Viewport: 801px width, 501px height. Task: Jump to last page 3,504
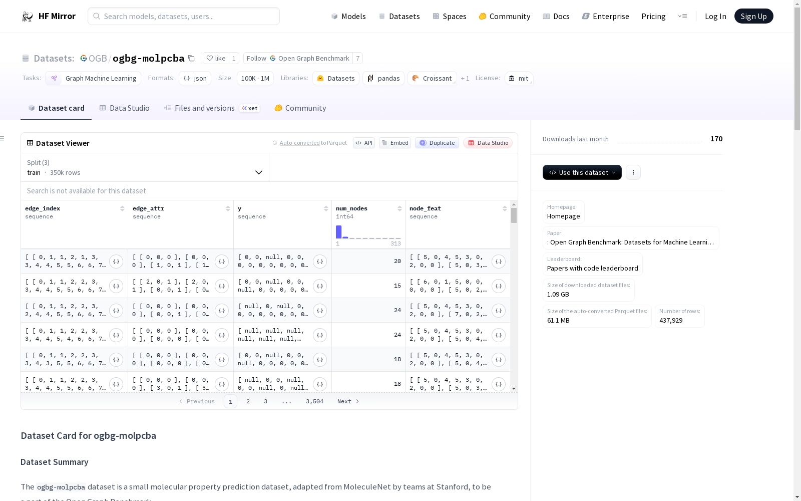[x=315, y=401]
